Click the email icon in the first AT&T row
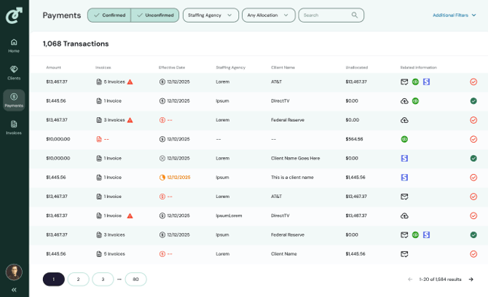Viewport: 488px width, 297px height. tap(404, 82)
